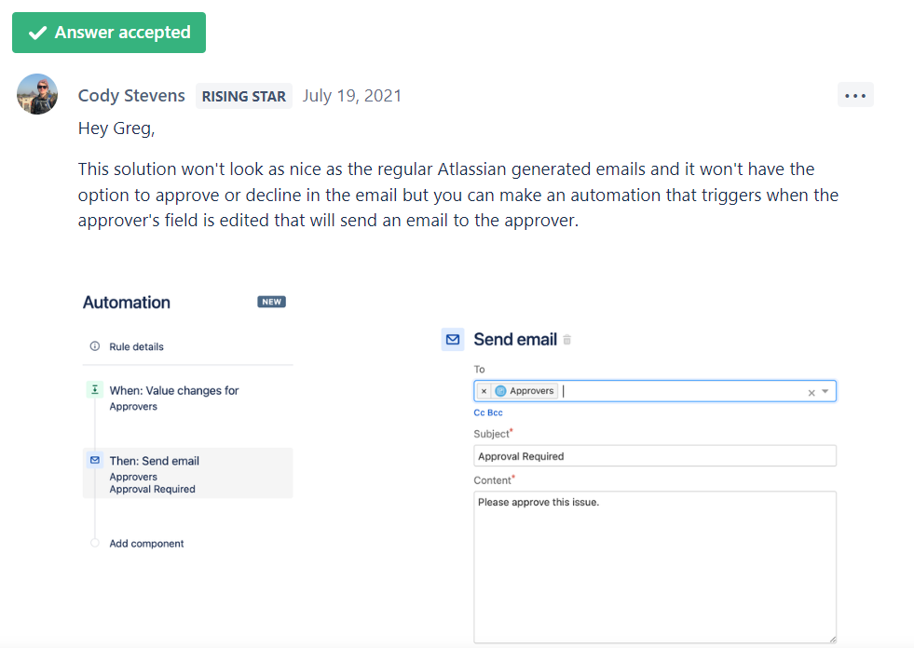914x648 pixels.
Task: Open the Rule details section
Action: point(135,345)
